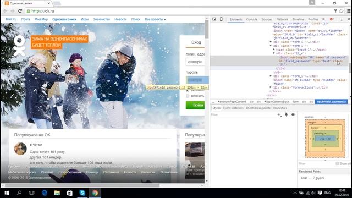352x198 pixels.
Task: Open Windows Store from taskbar
Action: tap(70, 193)
